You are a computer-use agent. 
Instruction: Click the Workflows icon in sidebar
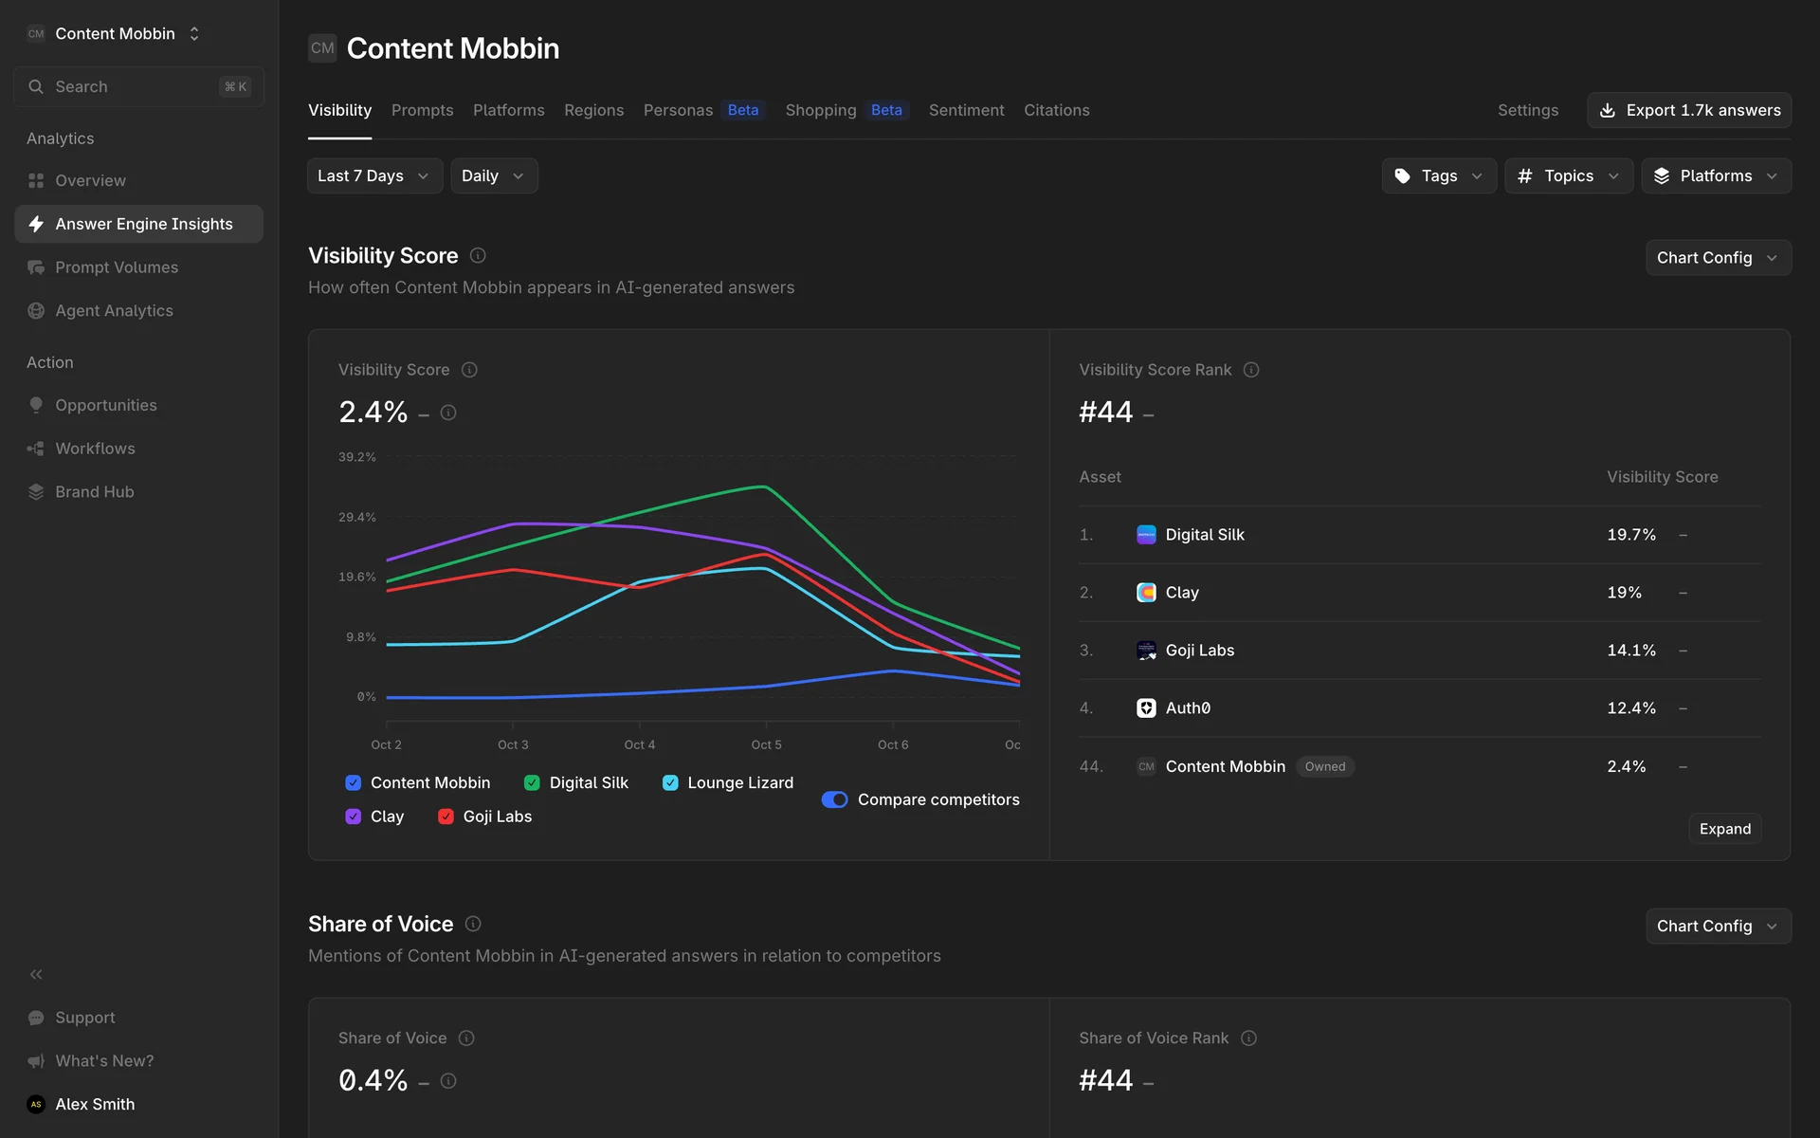click(x=36, y=449)
